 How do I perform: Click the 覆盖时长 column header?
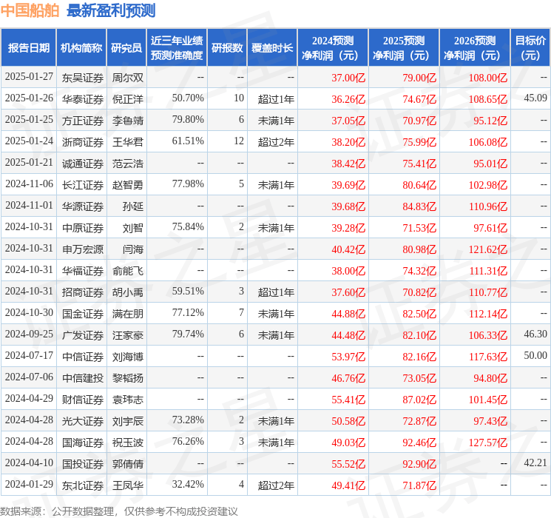[x=272, y=48]
